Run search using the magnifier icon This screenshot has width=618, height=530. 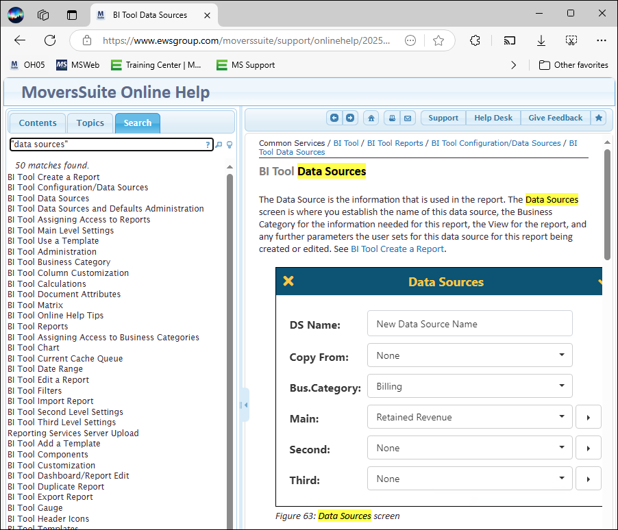point(219,144)
